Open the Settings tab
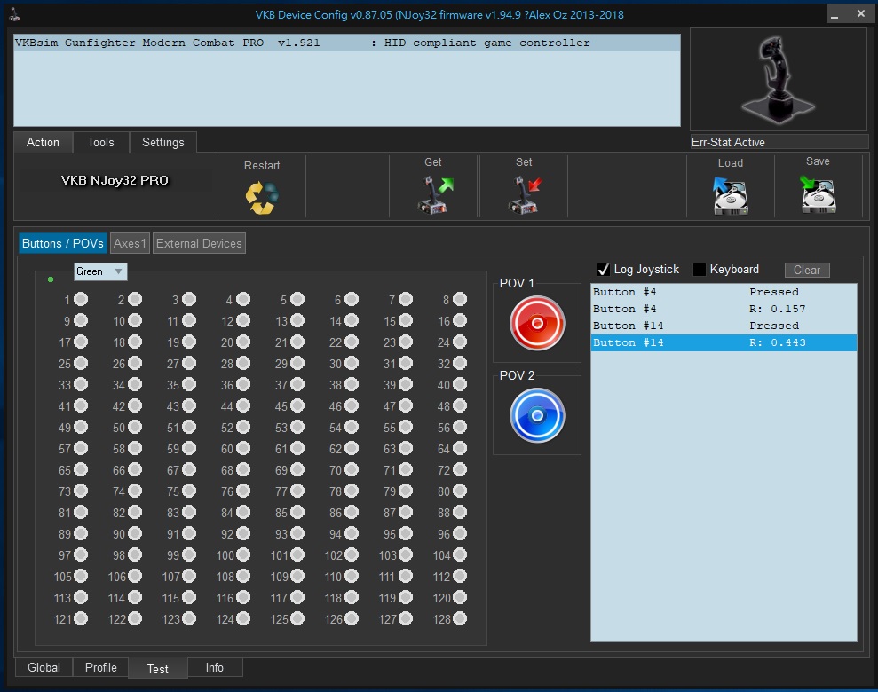Image resolution: width=878 pixels, height=692 pixels. (163, 142)
